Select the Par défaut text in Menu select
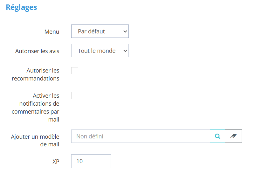Viewport: 262px width, 175px height. click(91, 31)
